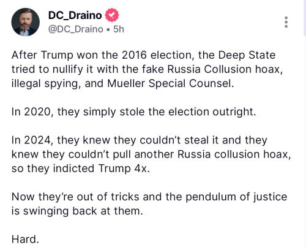Click the text 'so they indicted Trump 4x.'

coord(81,169)
